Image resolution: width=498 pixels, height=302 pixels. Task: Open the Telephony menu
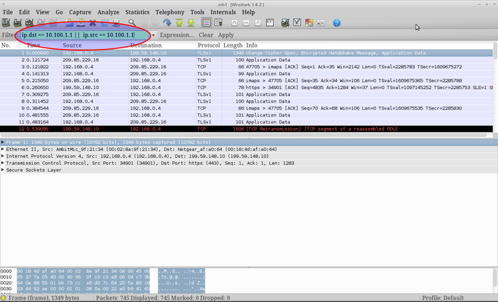click(169, 12)
